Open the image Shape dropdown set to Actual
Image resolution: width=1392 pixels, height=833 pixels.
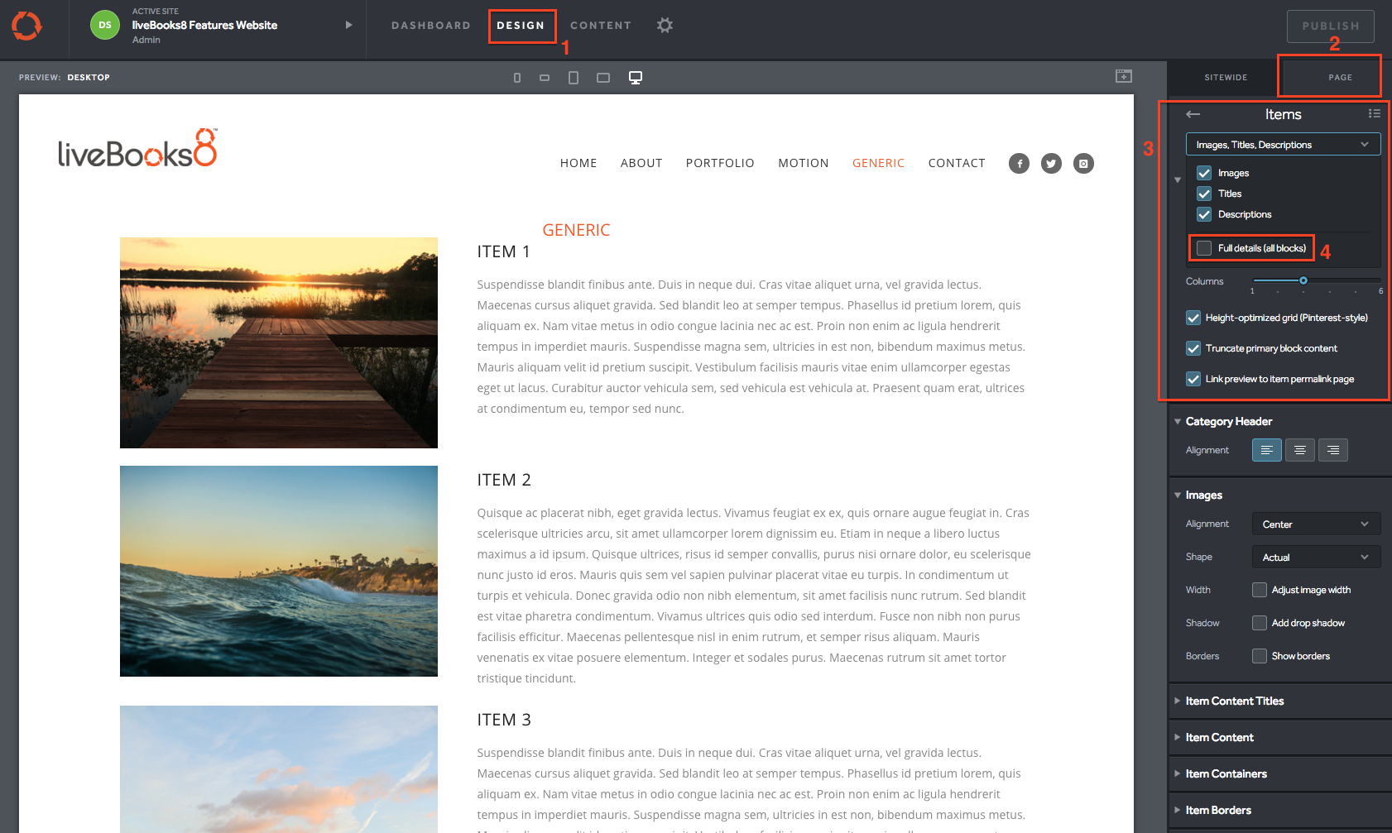[x=1315, y=558]
